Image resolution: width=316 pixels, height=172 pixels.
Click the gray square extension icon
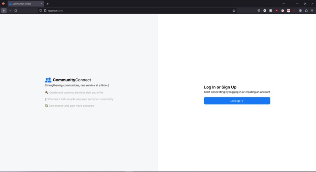[271, 11]
